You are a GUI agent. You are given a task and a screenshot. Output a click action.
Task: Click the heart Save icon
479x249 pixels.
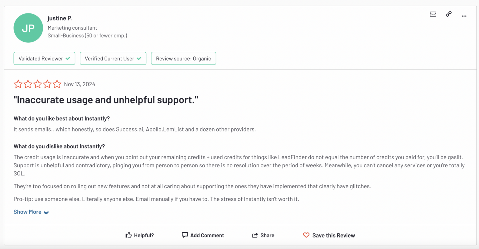click(x=306, y=235)
